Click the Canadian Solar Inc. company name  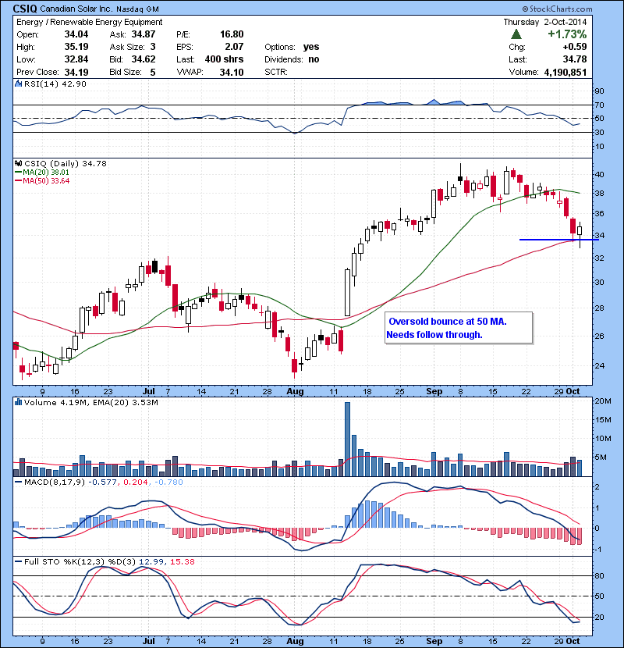click(76, 9)
